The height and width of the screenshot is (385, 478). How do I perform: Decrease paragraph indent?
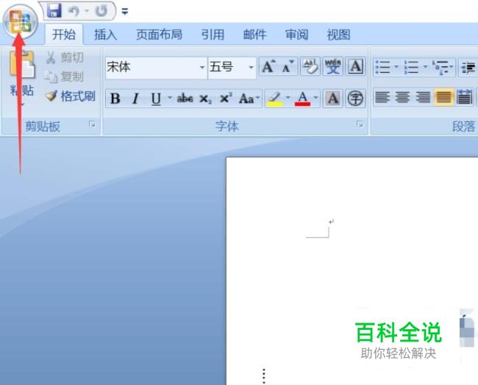pos(468,67)
